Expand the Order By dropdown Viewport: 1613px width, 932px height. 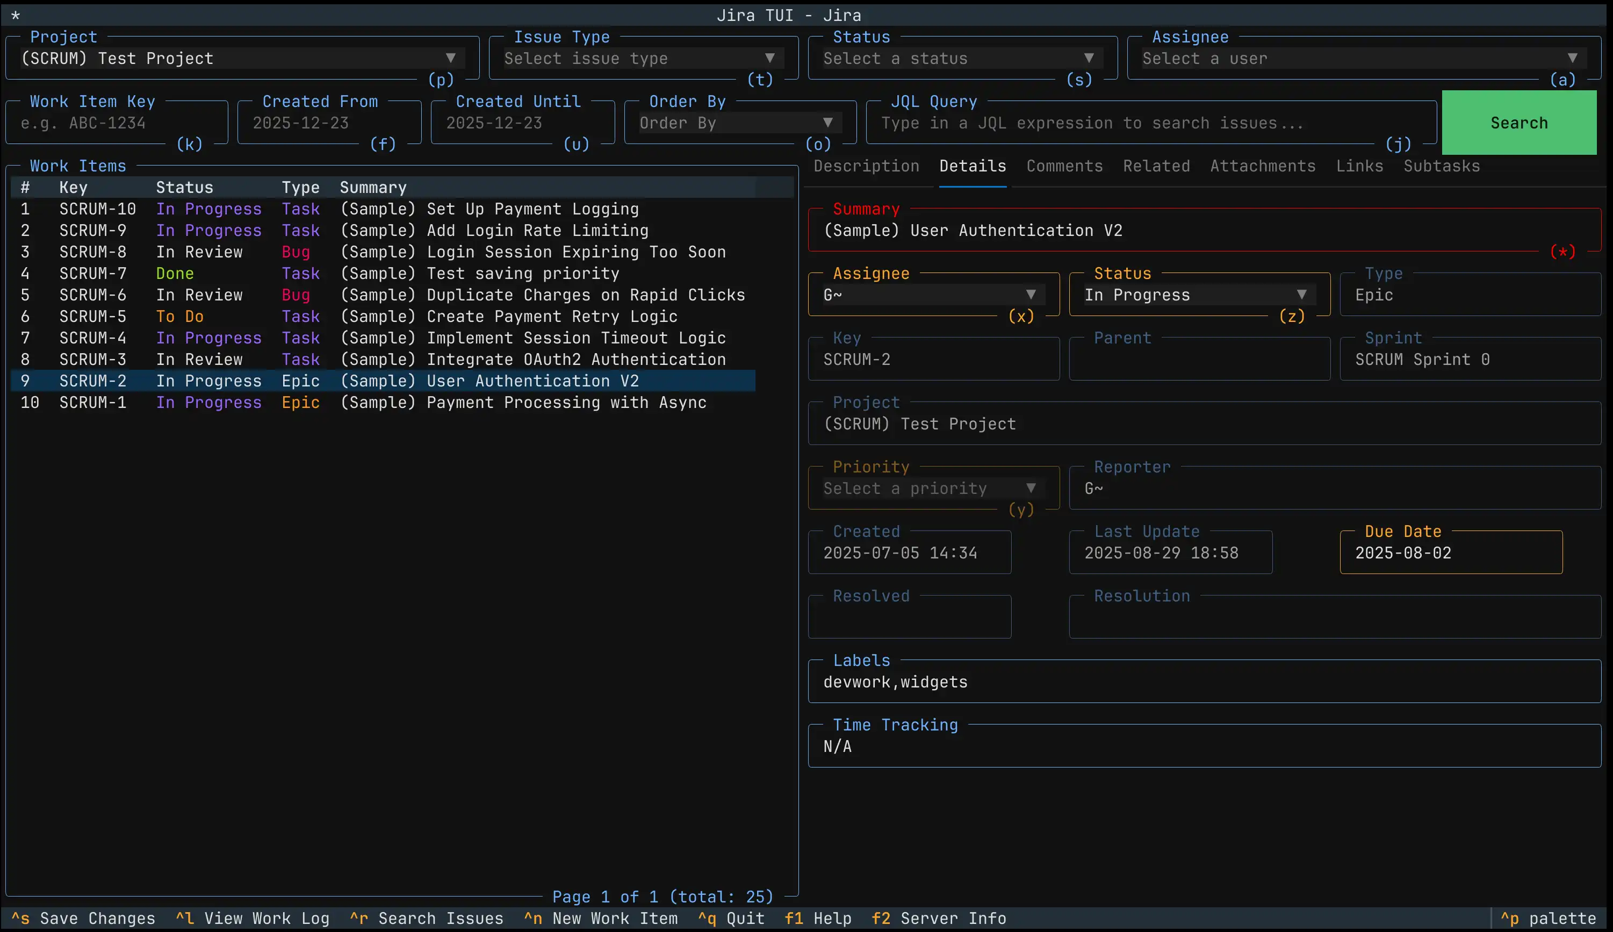tap(740, 123)
